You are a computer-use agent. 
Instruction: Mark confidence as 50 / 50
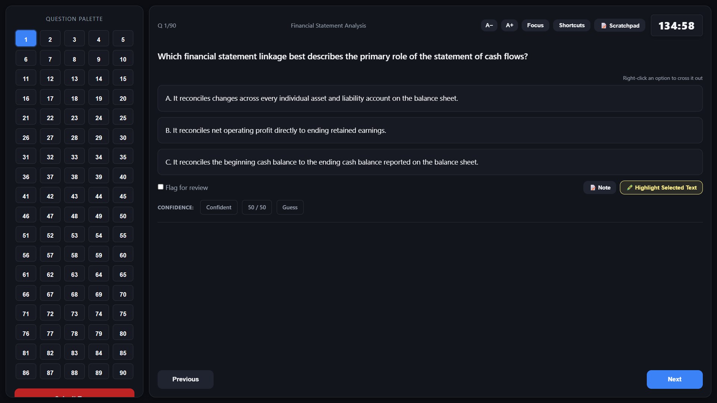(257, 207)
